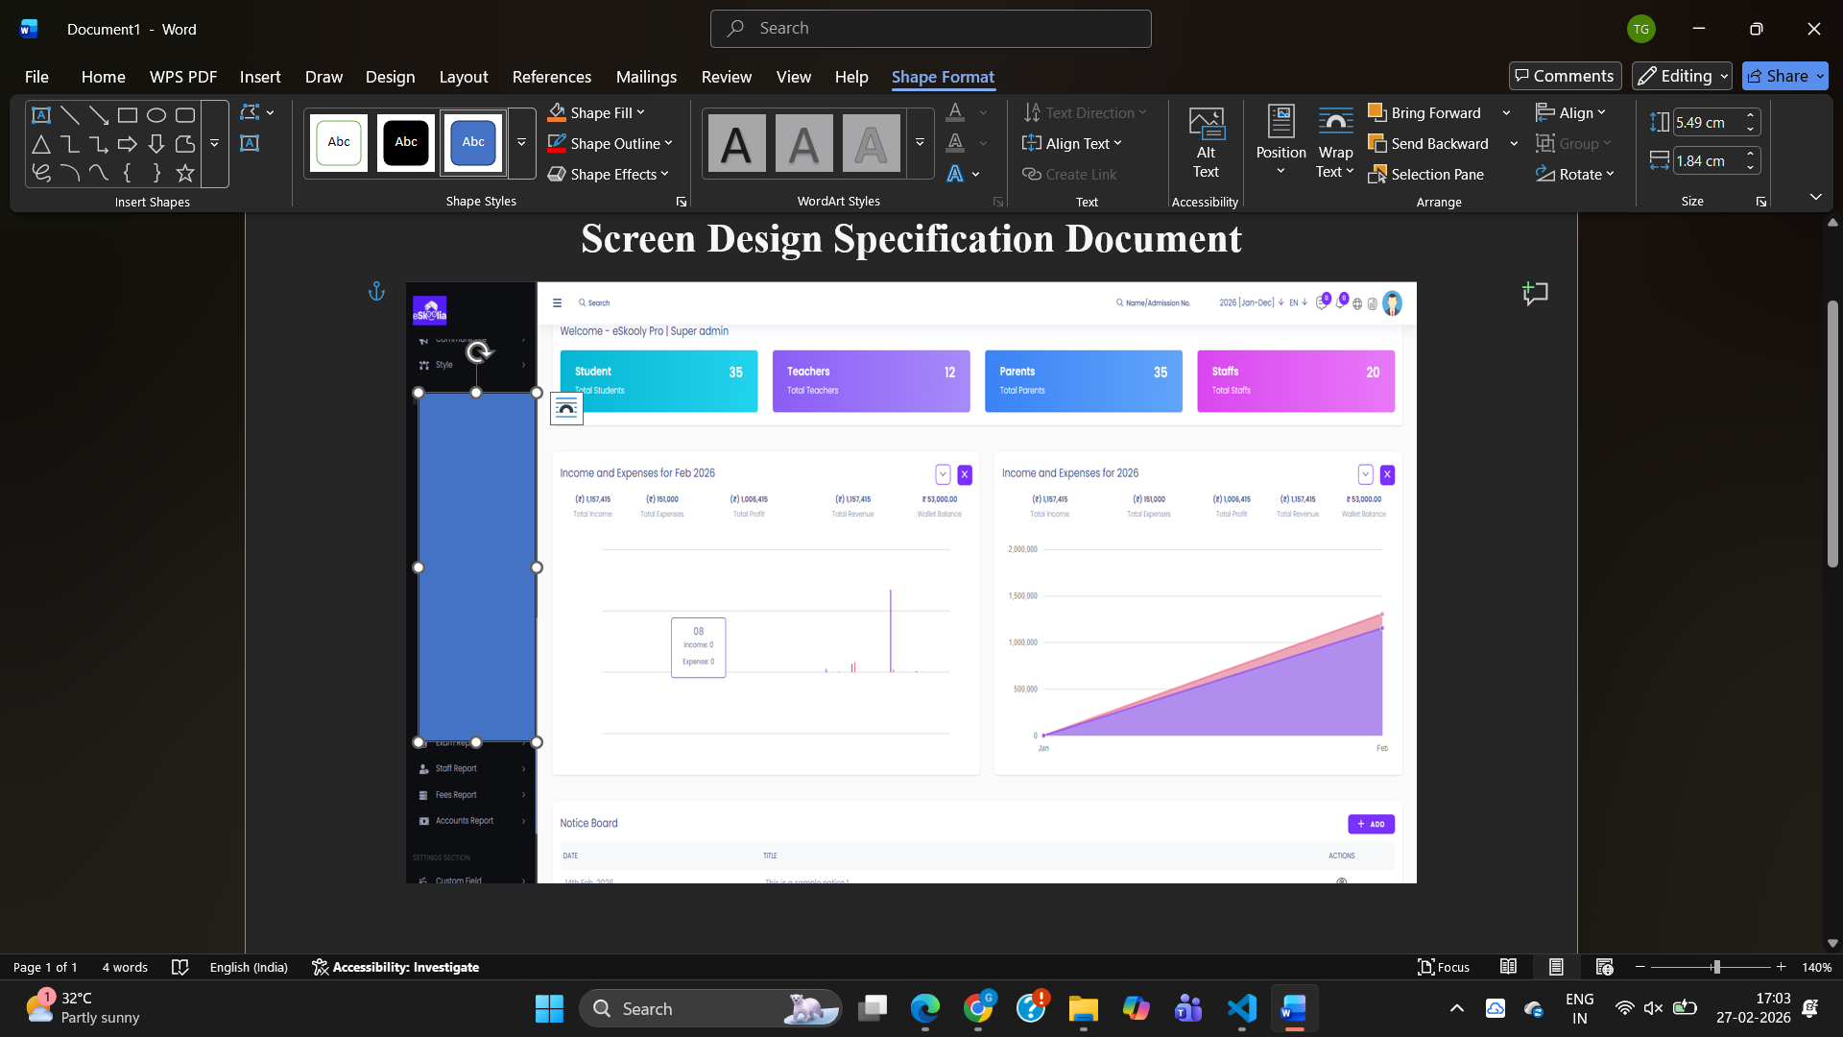Click the Draw Text Box icon
This screenshot has height=1037, width=1843.
tap(250, 144)
